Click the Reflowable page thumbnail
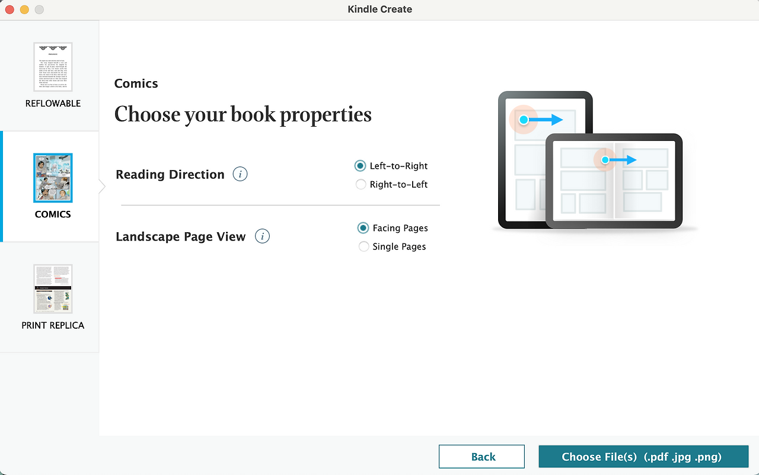 pos(53,67)
